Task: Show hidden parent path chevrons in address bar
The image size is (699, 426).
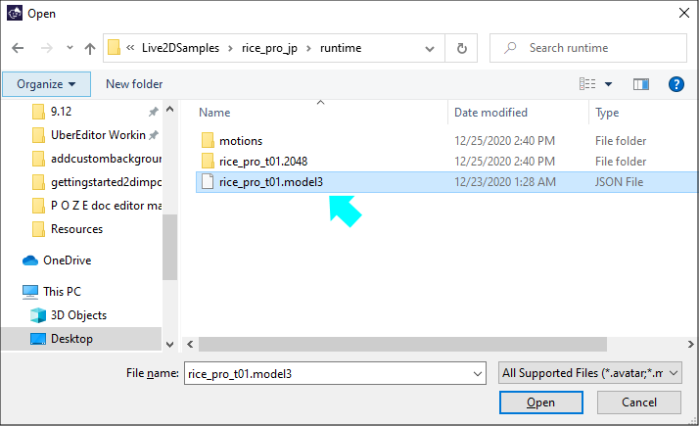Action: pyautogui.click(x=130, y=48)
